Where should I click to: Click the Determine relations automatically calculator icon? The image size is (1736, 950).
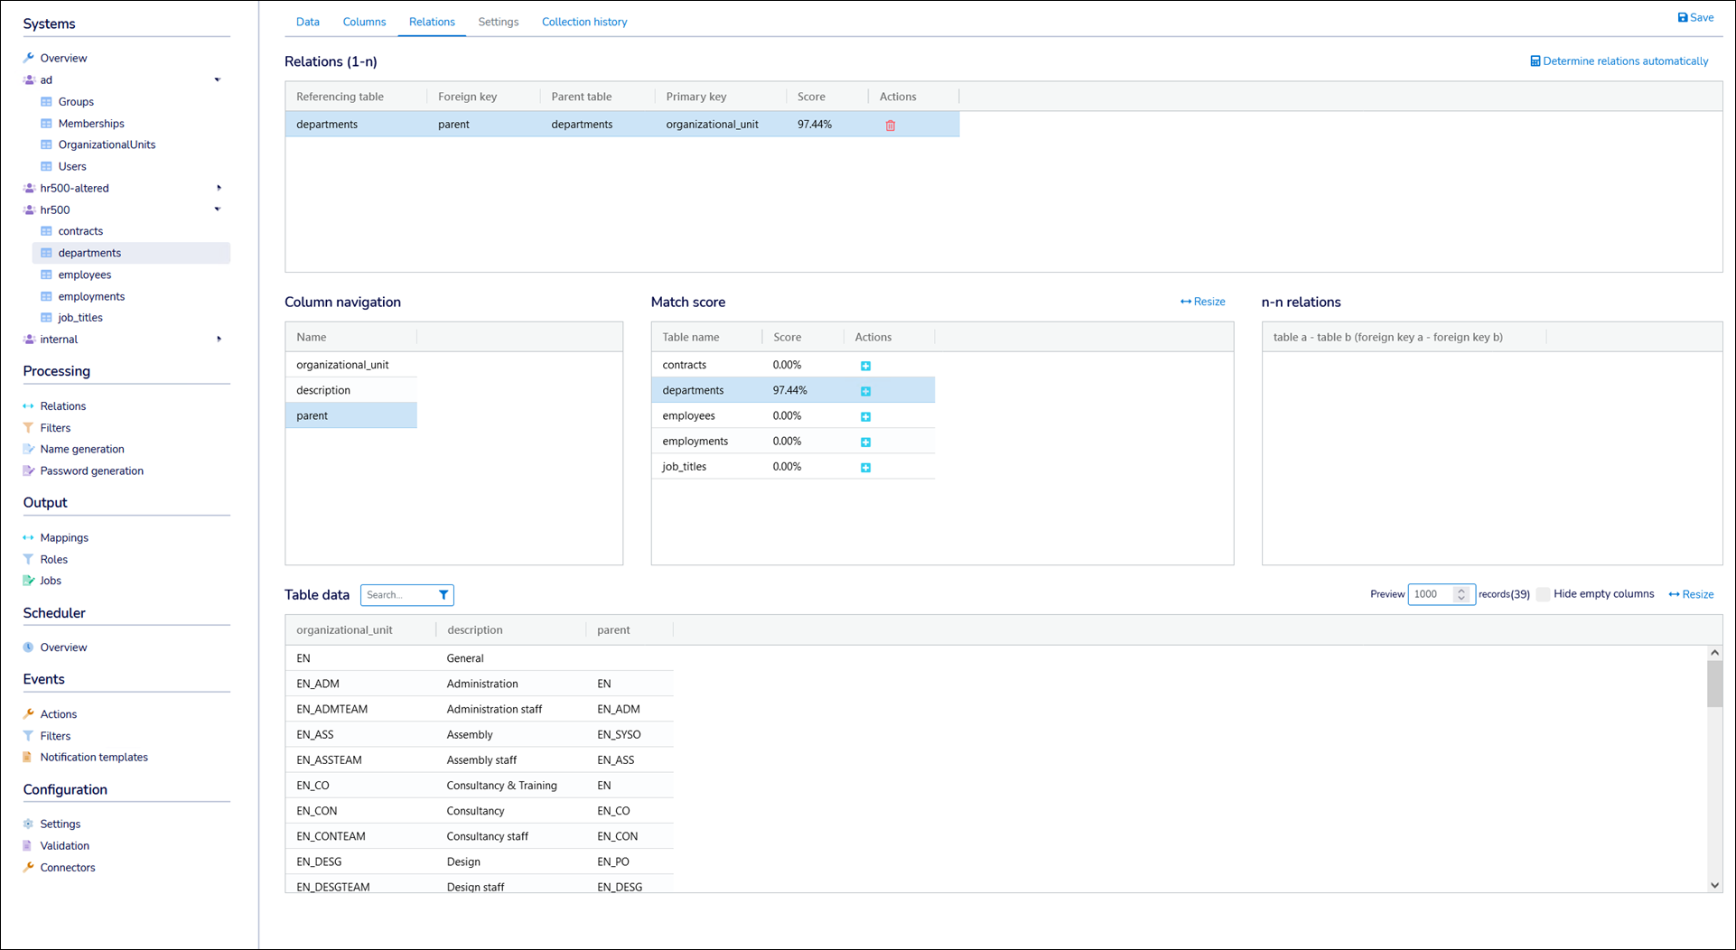(1535, 61)
